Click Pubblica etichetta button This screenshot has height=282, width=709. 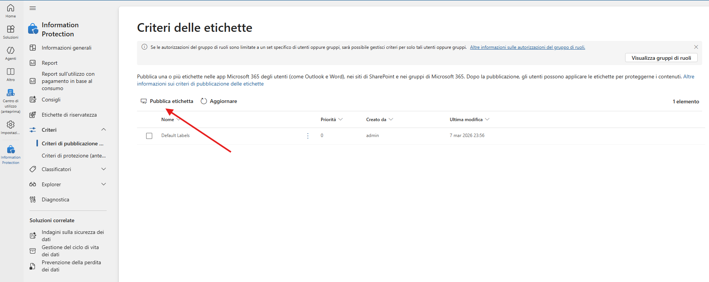[167, 101]
